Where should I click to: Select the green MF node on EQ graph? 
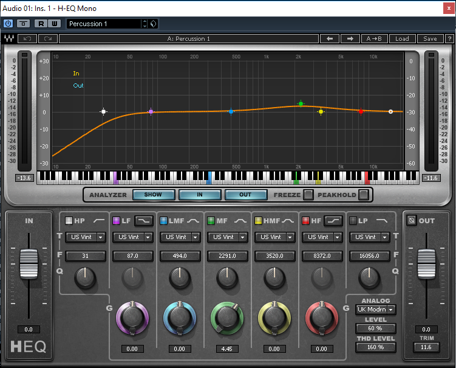(301, 103)
